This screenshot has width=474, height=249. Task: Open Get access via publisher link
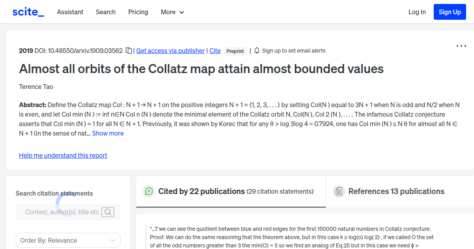170,51
